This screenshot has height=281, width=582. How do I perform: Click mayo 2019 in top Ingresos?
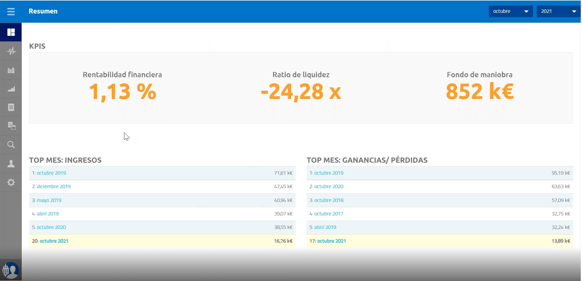coord(49,200)
